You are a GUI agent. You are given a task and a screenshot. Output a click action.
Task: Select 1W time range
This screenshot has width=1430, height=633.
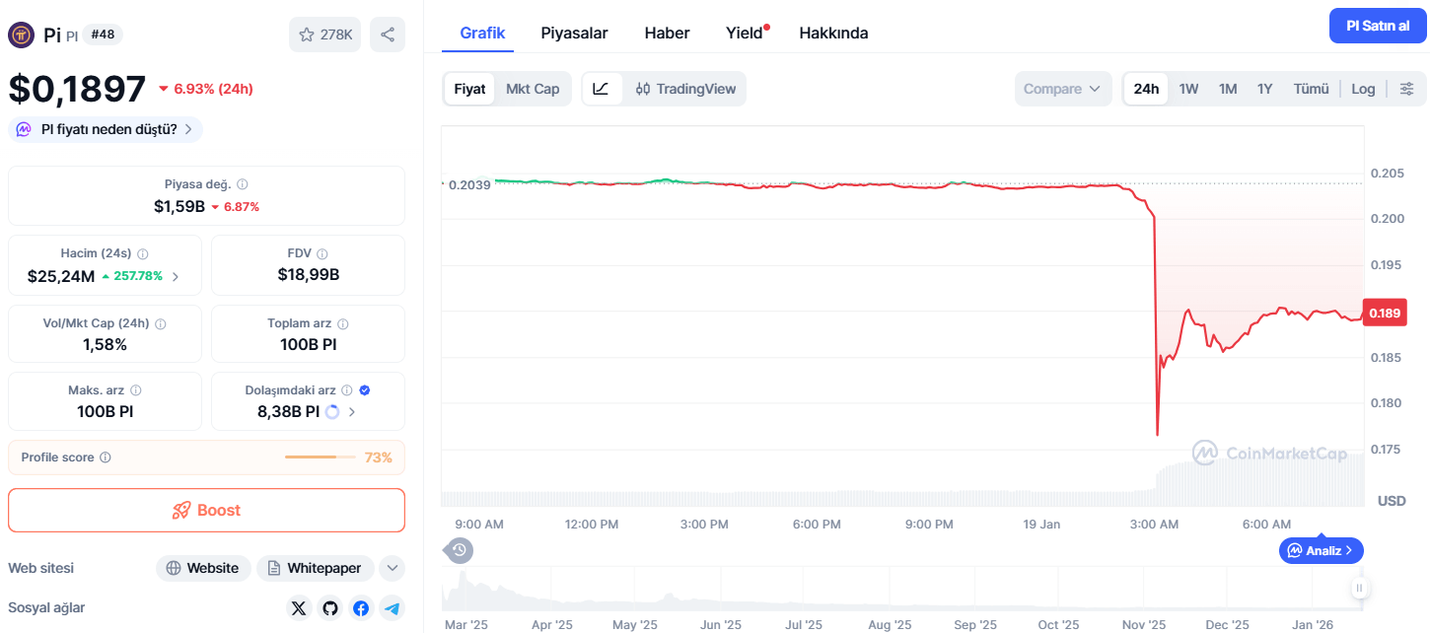click(x=1188, y=89)
